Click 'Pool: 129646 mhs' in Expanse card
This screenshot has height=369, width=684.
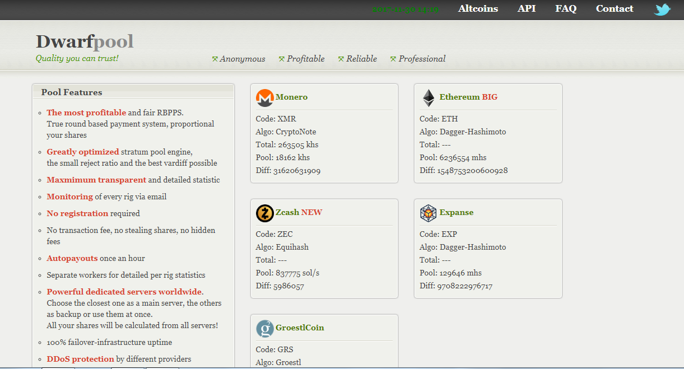click(451, 273)
